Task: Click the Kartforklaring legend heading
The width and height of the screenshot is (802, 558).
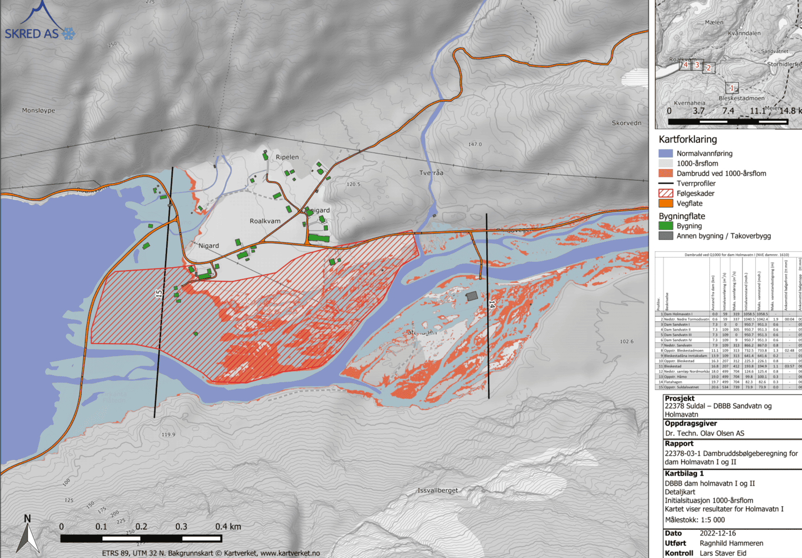Action: [x=688, y=139]
